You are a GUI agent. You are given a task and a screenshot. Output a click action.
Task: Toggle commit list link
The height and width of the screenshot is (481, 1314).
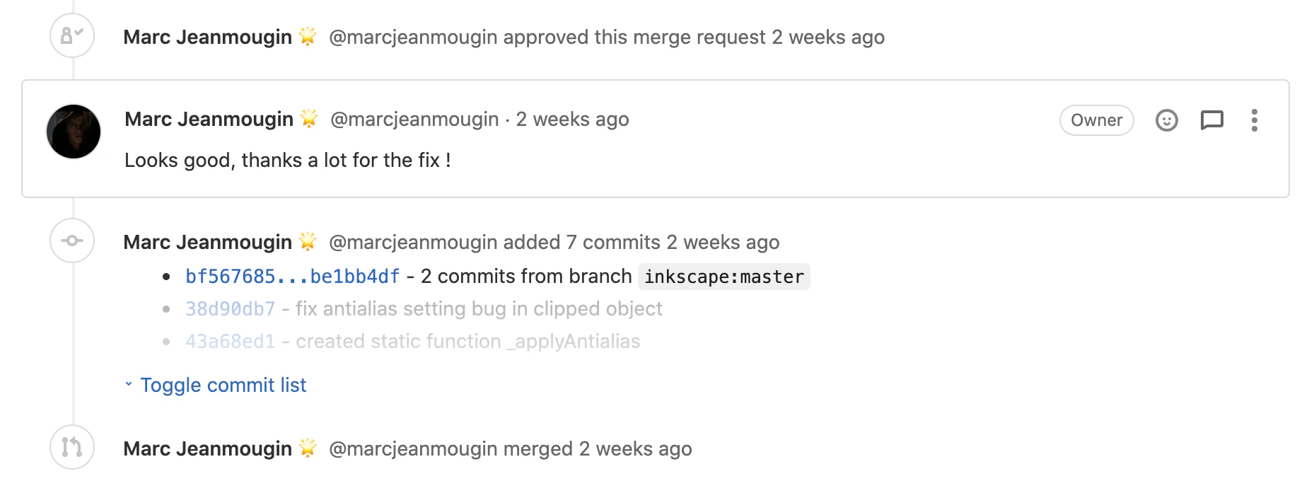223,385
